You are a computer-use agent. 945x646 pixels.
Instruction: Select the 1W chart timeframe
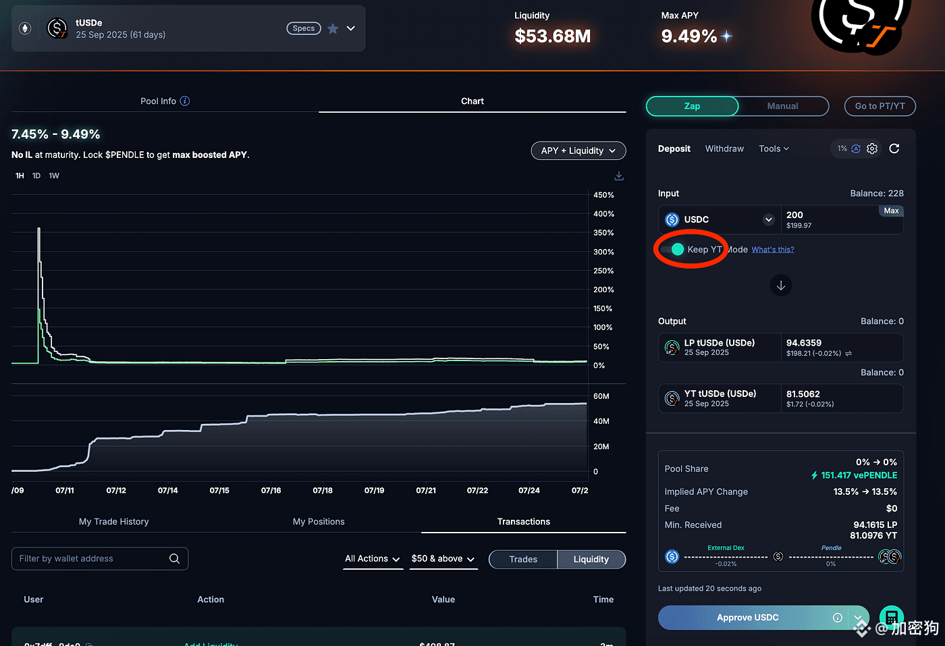point(54,176)
